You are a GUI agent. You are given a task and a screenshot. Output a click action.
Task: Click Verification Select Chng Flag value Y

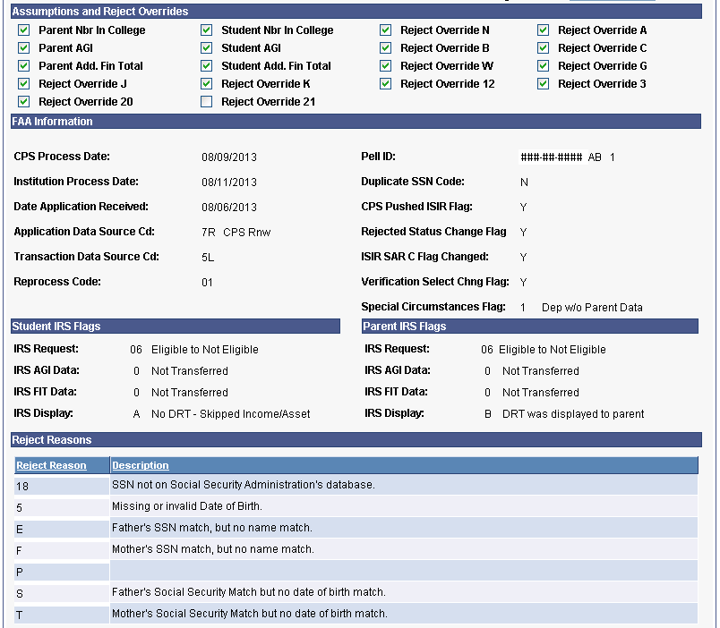[523, 283]
